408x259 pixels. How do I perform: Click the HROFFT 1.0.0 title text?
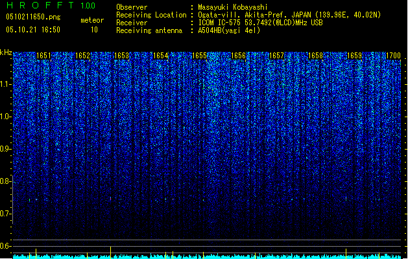(51, 5)
